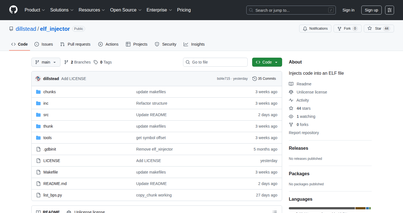Viewport: 403px width, 213px height.
Task: Fork the repository
Action: (x=348, y=29)
